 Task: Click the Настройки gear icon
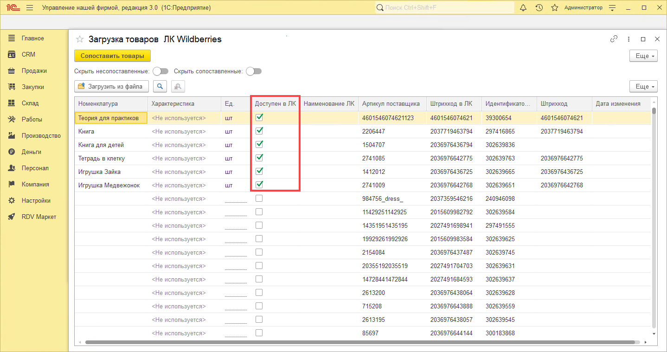pyautogui.click(x=12, y=200)
